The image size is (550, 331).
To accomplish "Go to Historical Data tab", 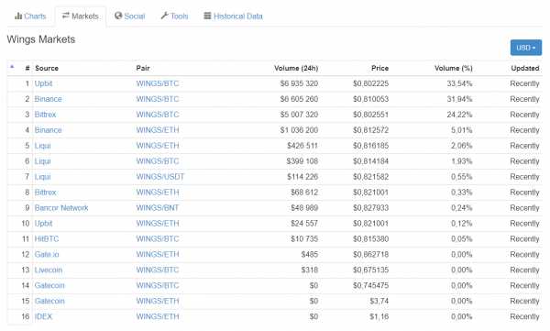I will (233, 17).
